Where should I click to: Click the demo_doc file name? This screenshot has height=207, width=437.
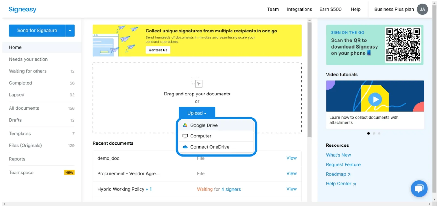[x=108, y=158]
